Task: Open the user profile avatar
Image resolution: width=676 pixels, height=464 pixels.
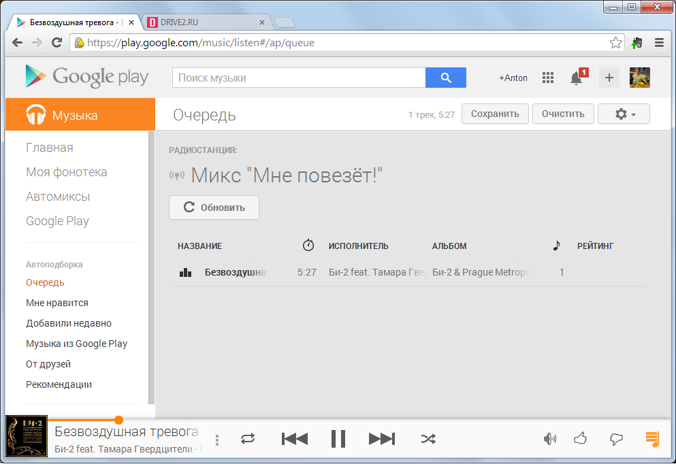Action: coord(640,78)
